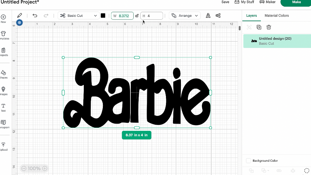This screenshot has width=311, height=175.
Task: Zoom out with the minus button
Action: click(24, 168)
